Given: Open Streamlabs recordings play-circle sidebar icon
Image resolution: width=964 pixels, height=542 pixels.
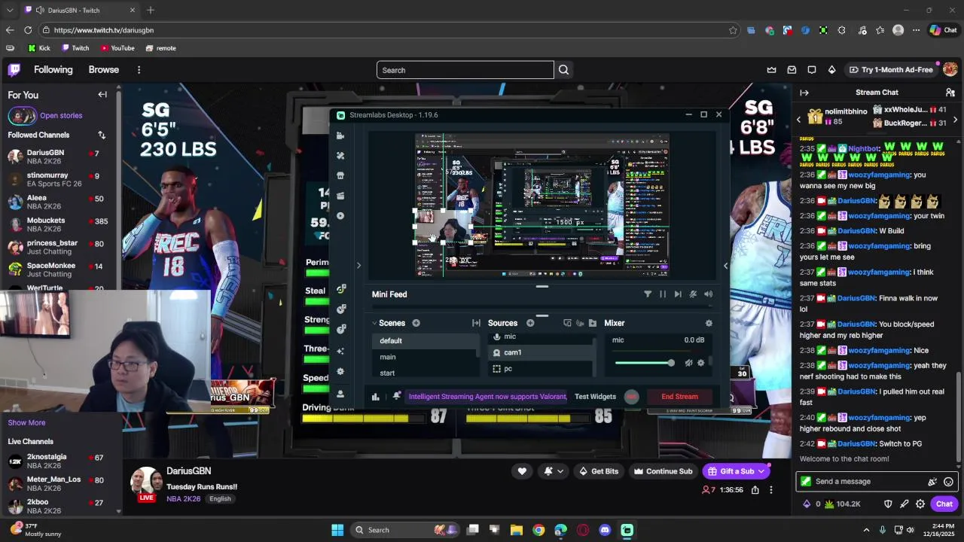Looking at the screenshot, I should [x=340, y=216].
